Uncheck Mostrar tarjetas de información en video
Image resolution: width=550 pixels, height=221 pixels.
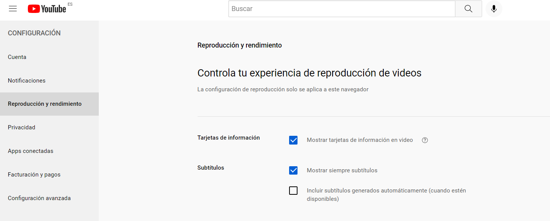tap(293, 140)
